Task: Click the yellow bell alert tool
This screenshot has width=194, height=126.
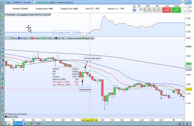Action: coord(2,16)
